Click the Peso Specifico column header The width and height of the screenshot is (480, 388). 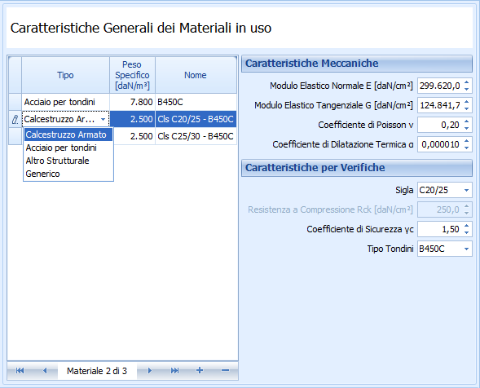tap(132, 75)
